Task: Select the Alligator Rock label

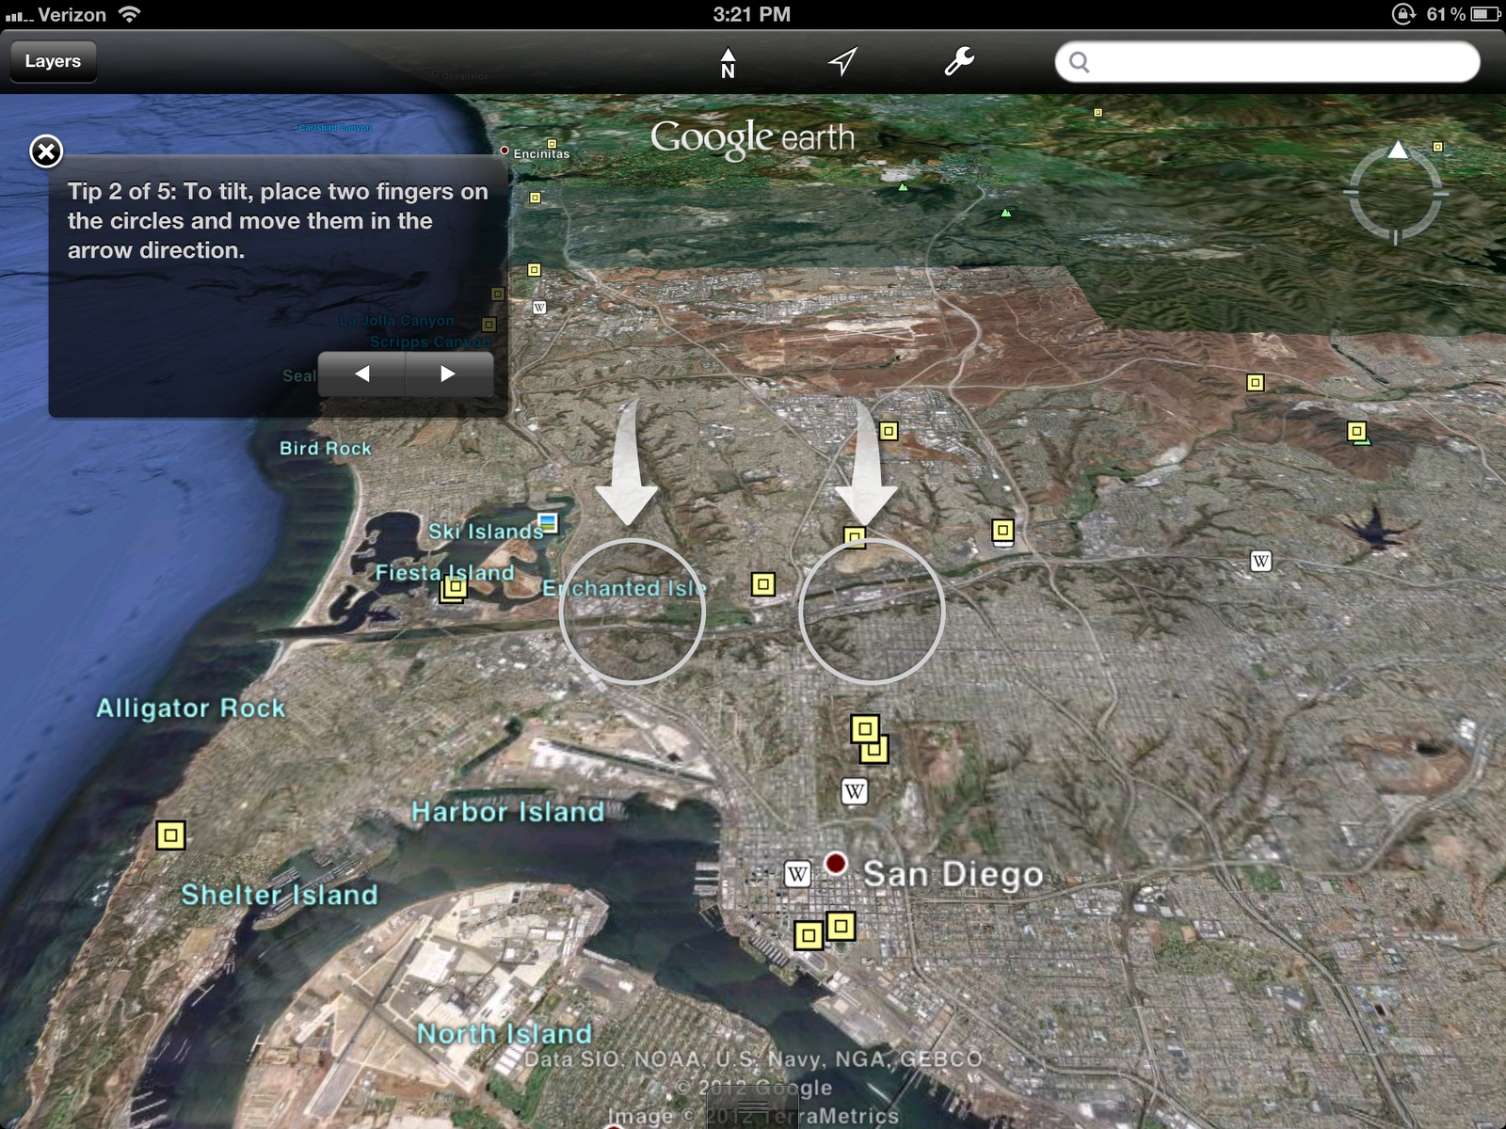Action: (191, 708)
